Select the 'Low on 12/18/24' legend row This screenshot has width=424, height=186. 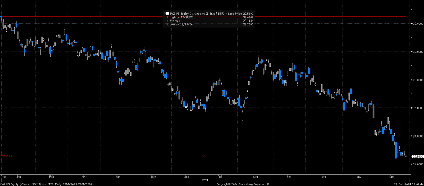point(210,24)
